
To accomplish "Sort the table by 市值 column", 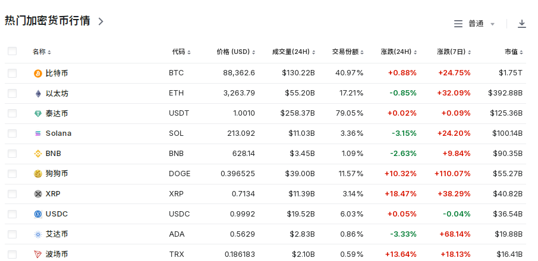I will coord(514,52).
